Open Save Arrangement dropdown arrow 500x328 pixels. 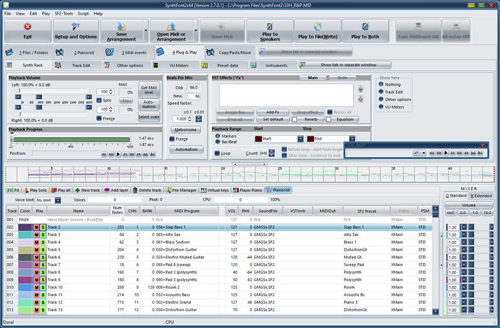click(146, 31)
